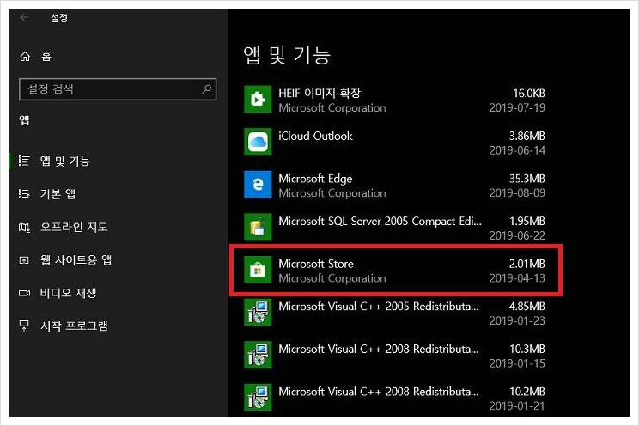The image size is (639, 426).
Task: Click the list icon beside 앱 및 기능
Action: click(x=24, y=161)
